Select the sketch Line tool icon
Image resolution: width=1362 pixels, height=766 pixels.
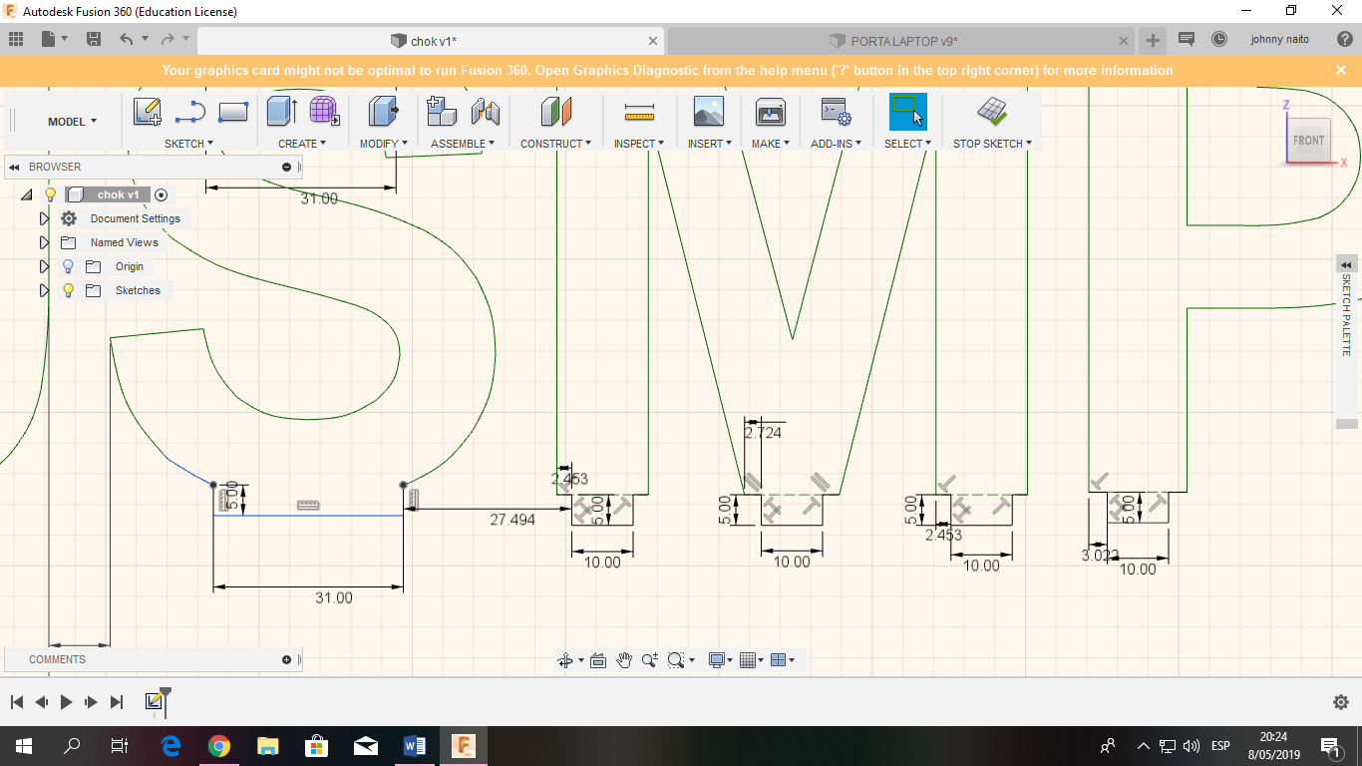tap(189, 112)
